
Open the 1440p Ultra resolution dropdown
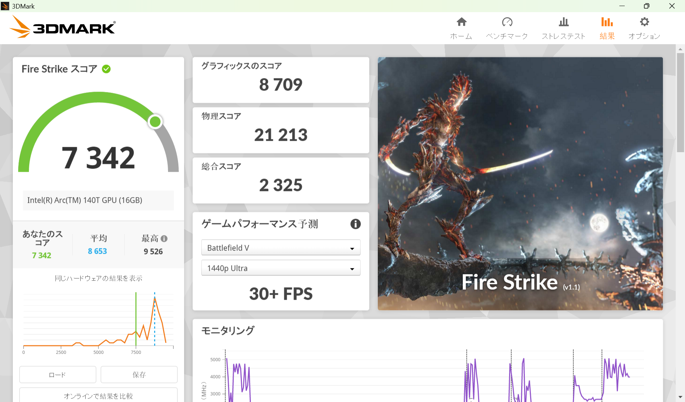(x=280, y=268)
